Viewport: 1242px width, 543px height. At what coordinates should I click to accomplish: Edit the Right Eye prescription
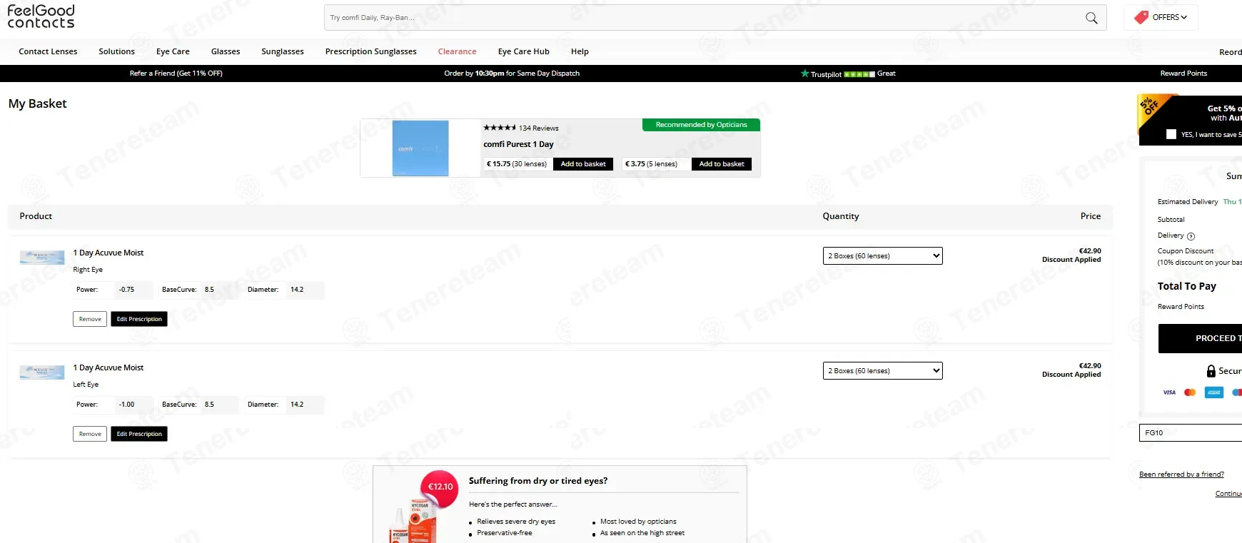[139, 319]
